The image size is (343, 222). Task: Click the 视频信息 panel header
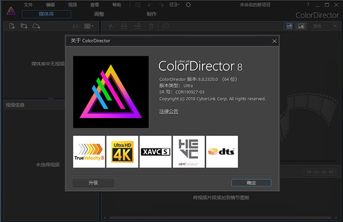(x=34, y=105)
